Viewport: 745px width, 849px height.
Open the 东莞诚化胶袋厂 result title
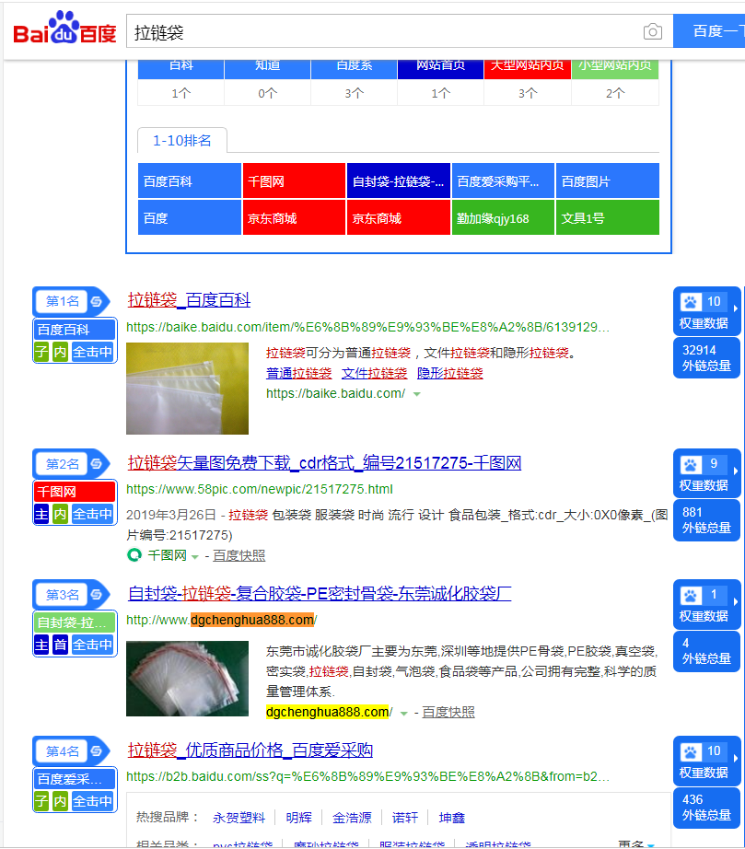click(320, 593)
